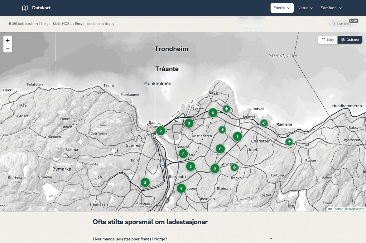The height and width of the screenshot is (243, 366).
Task: Click the charging marker near Kristiansten
Action: [x=222, y=129]
